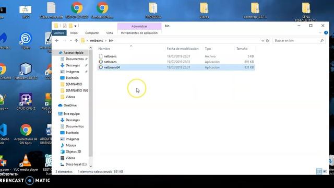Open the Explorer help icon
This screenshot has width=334, height=188.
[x=326, y=33]
